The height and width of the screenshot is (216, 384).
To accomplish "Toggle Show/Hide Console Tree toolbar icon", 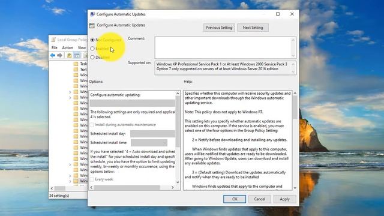I will point(77,55).
